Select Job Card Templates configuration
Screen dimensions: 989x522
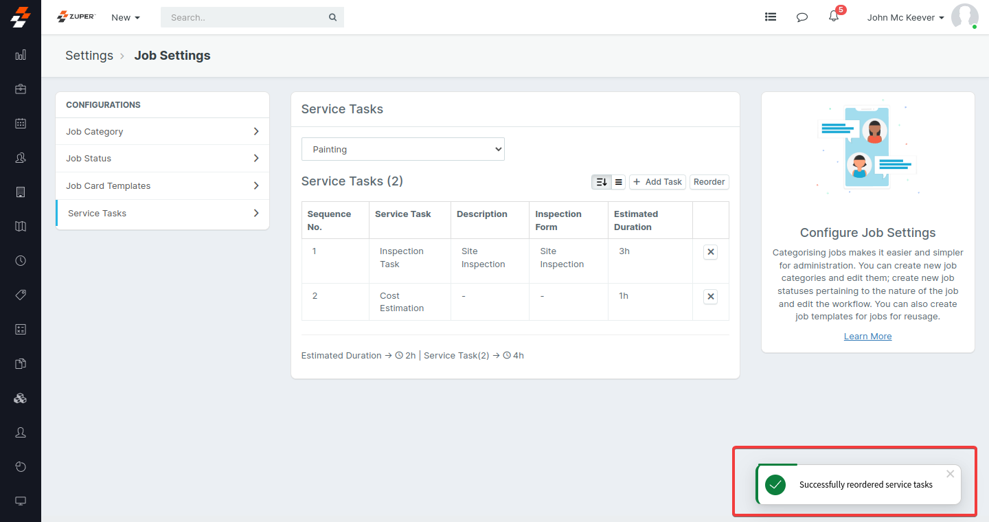coord(162,185)
